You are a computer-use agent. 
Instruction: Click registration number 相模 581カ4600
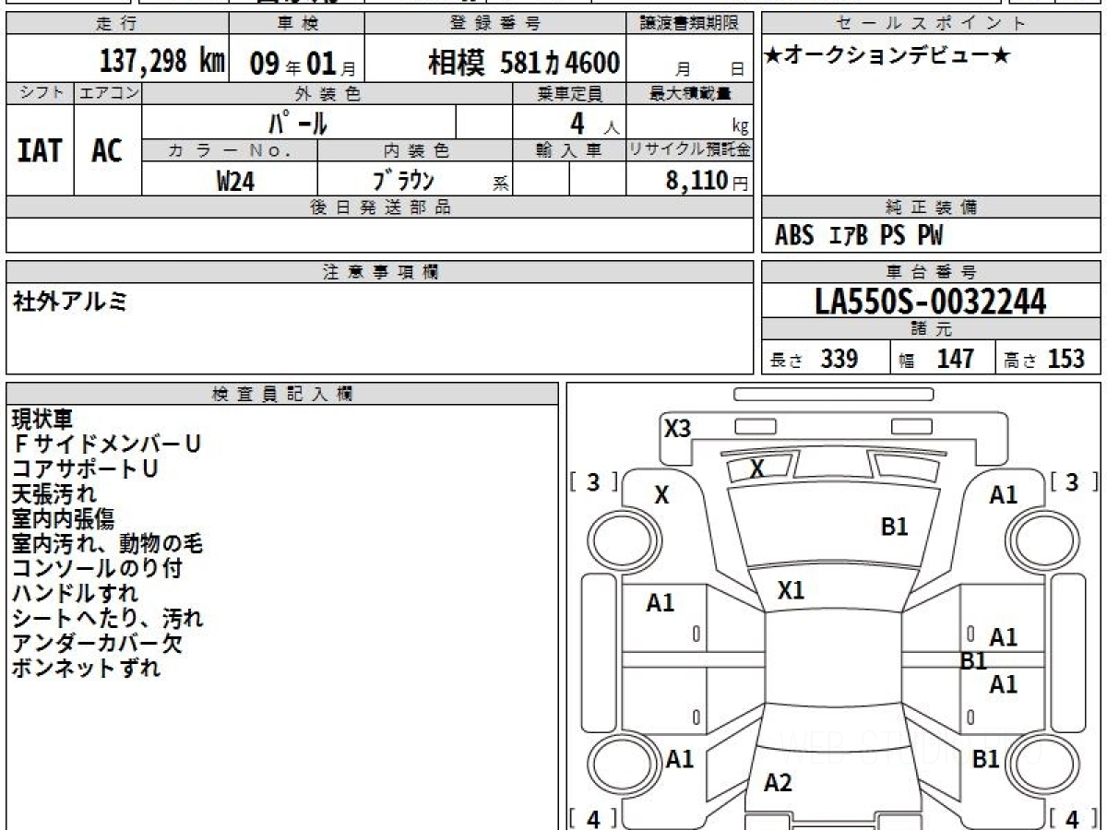pyautogui.click(x=524, y=63)
